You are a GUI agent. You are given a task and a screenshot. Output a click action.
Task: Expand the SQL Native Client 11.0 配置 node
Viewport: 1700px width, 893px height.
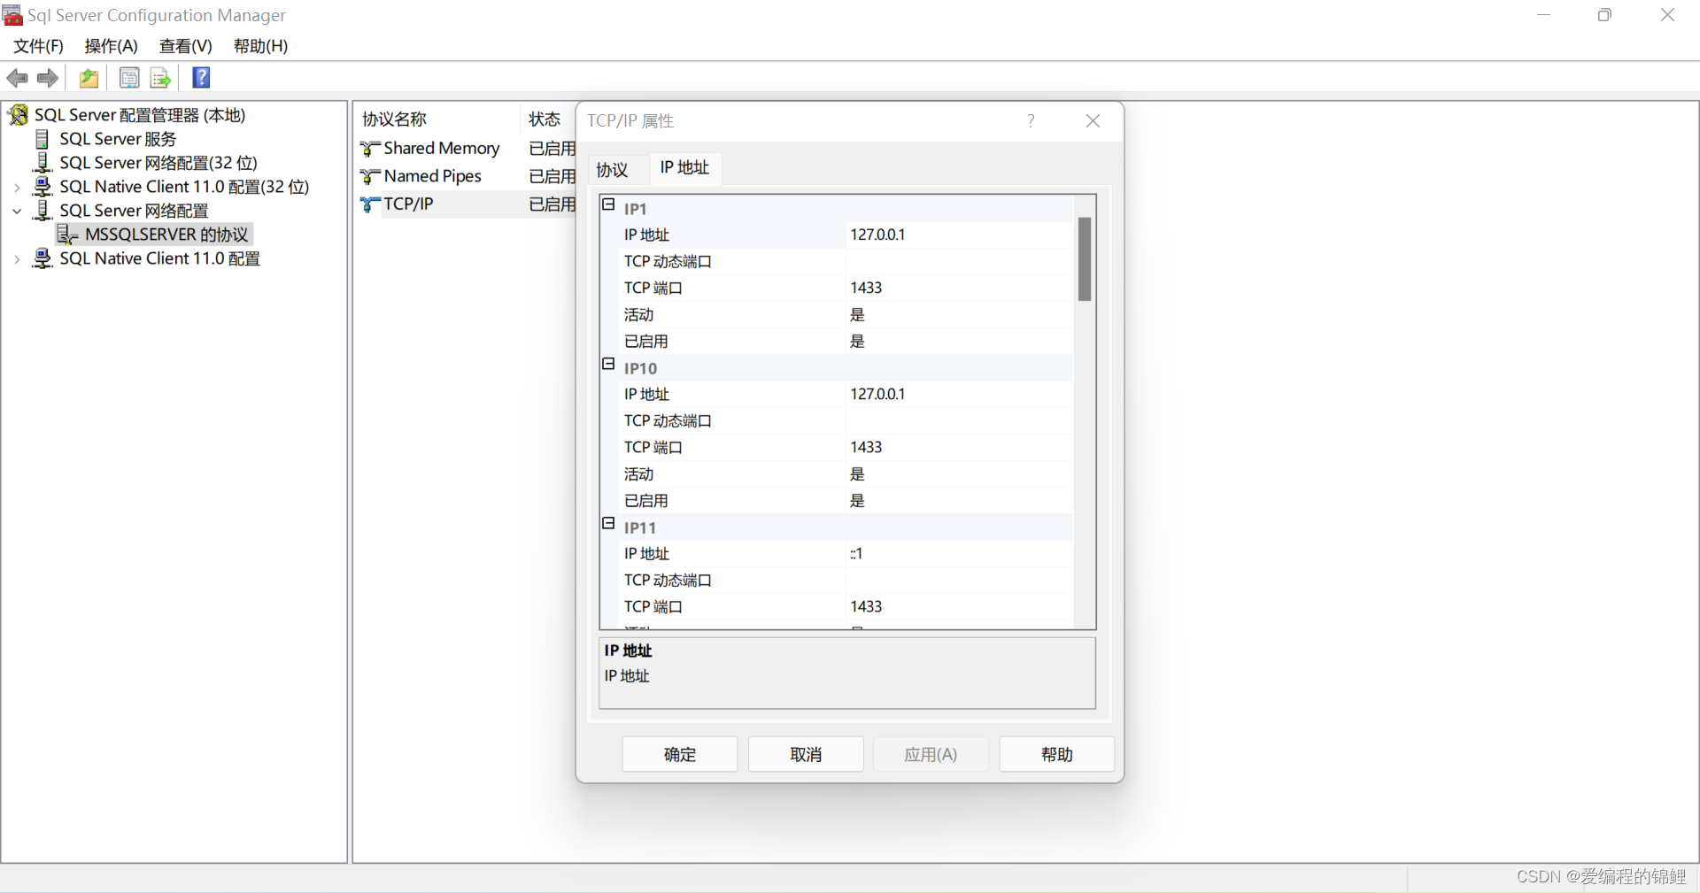(x=17, y=259)
